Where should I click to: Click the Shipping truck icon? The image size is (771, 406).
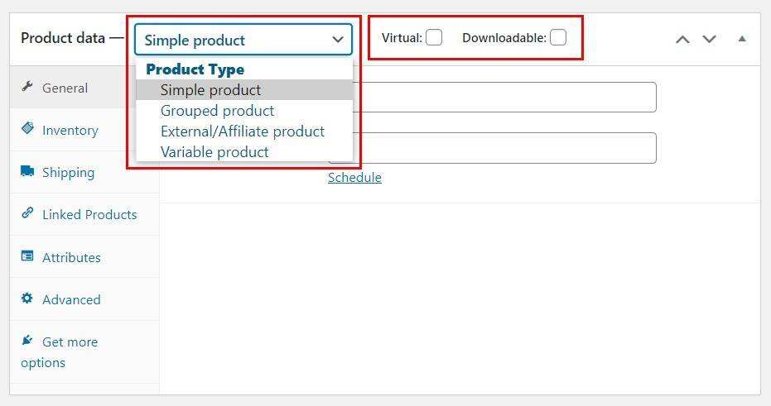coord(27,171)
